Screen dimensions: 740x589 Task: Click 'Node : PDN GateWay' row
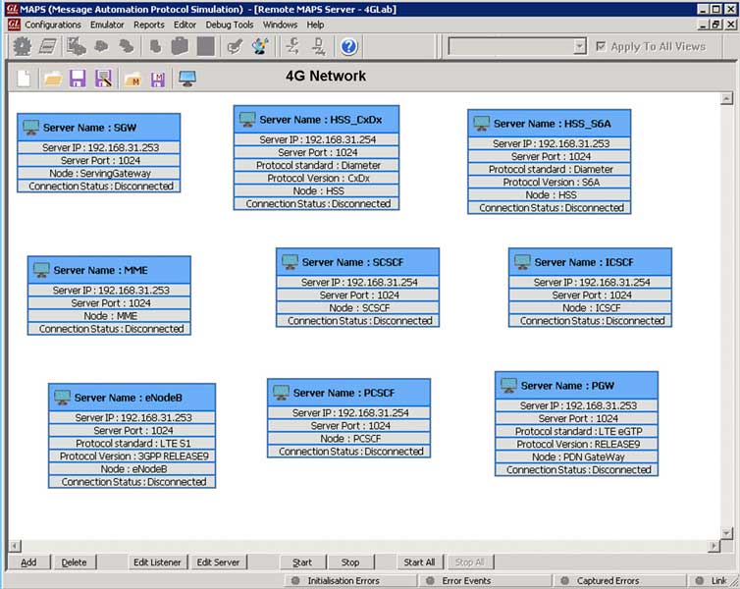pos(577,456)
